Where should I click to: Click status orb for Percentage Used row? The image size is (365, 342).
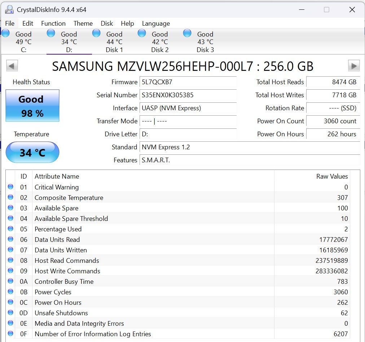point(10,228)
